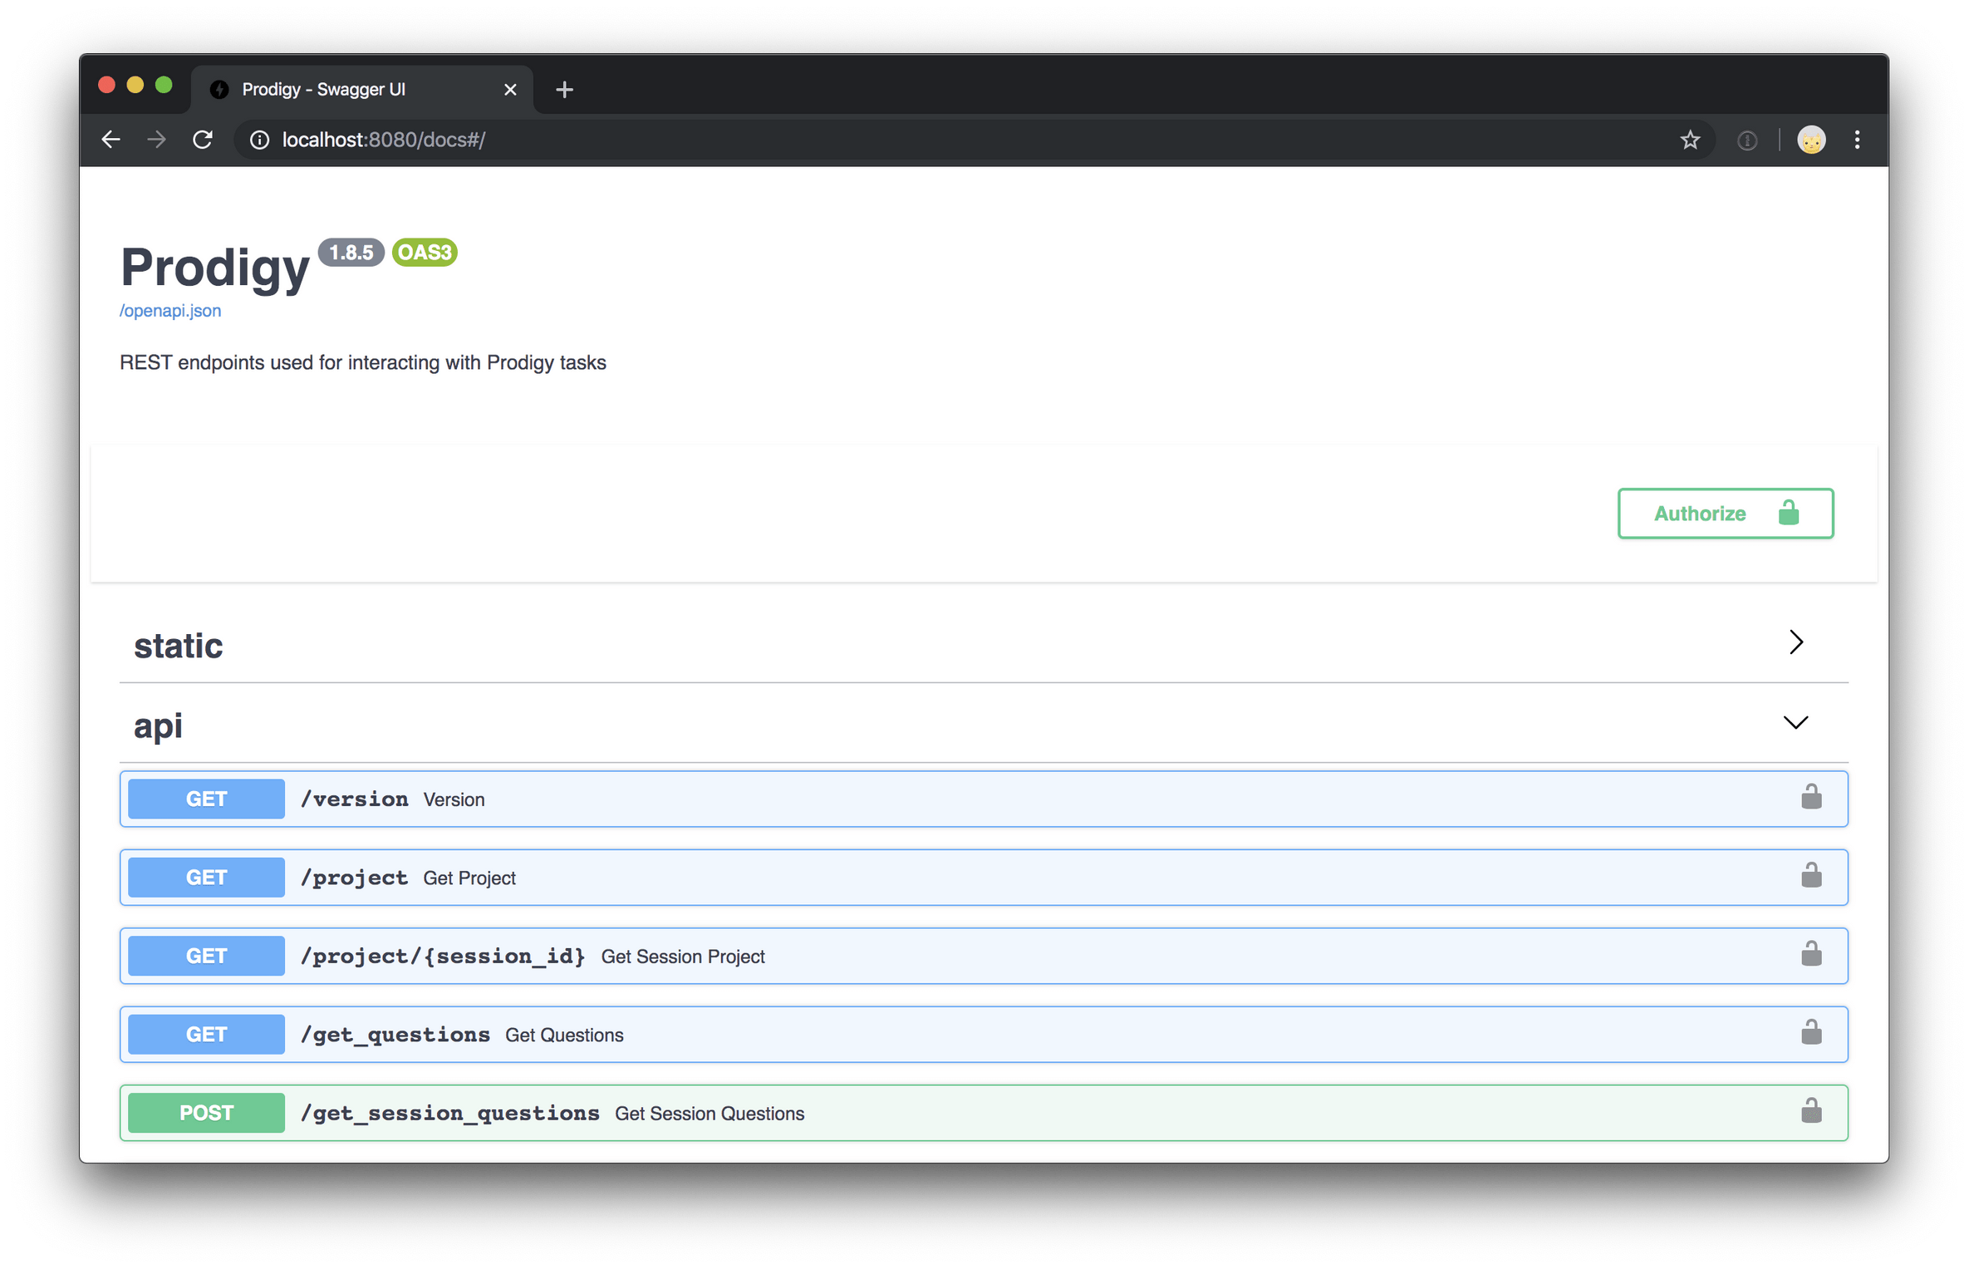
Task: Click the browser profile avatar
Action: [1811, 140]
